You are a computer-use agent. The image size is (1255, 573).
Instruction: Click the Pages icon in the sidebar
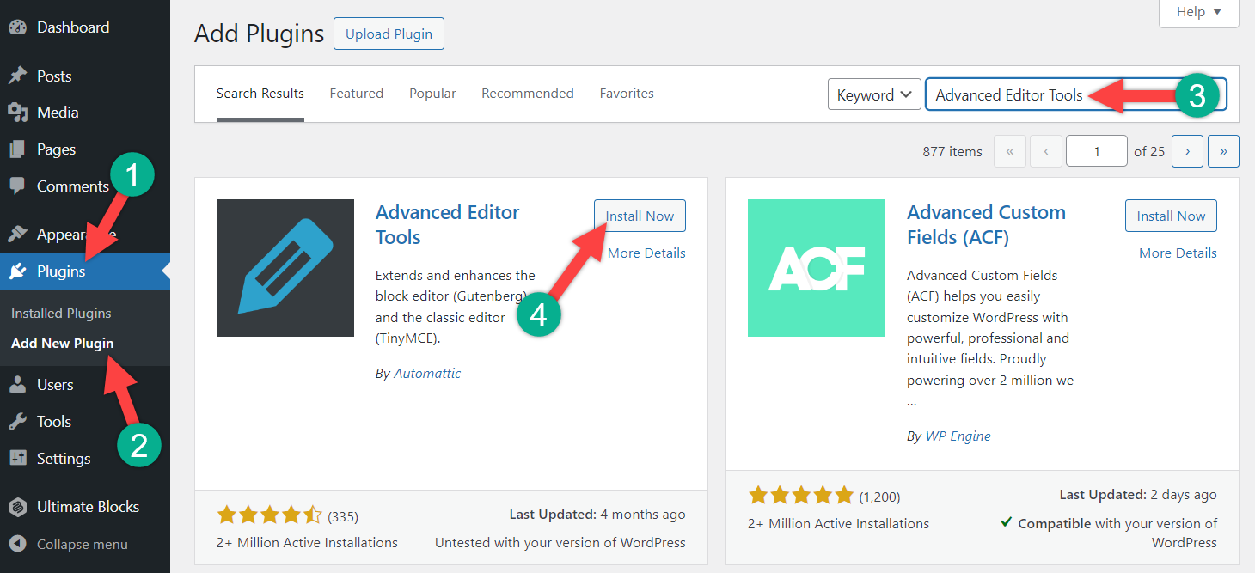pyautogui.click(x=17, y=149)
